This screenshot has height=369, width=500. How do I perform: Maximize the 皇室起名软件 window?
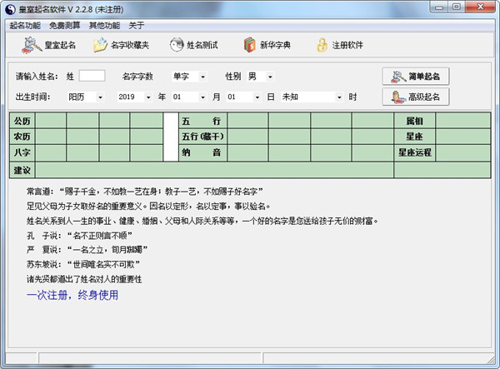[457, 7]
